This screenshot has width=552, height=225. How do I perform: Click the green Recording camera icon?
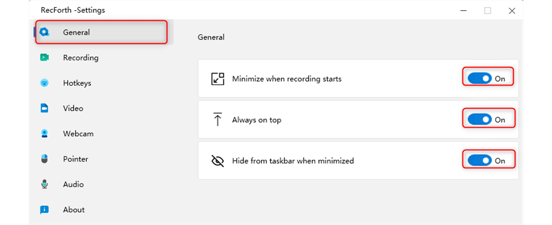tap(44, 57)
